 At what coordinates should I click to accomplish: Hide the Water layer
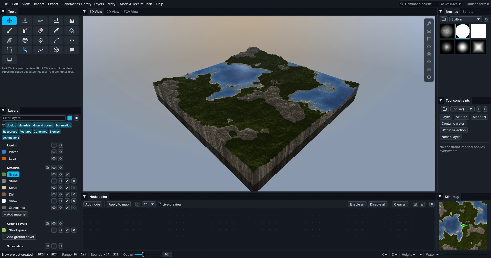(x=54, y=152)
